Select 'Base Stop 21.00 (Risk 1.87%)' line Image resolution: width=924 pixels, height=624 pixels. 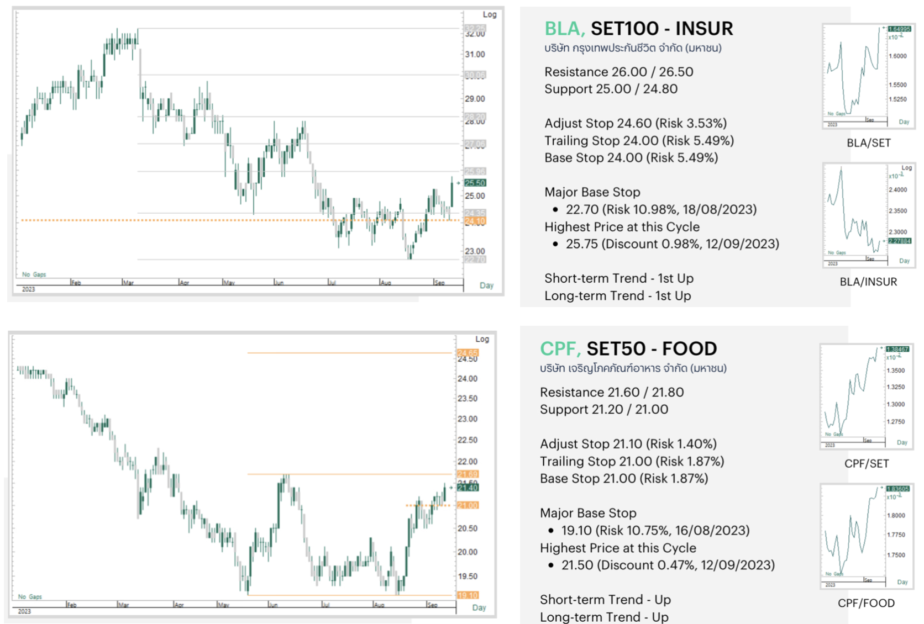click(624, 478)
